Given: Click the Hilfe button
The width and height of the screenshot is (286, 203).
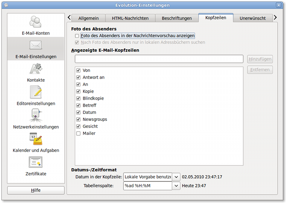Looking at the screenshot, I should (x=36, y=190).
